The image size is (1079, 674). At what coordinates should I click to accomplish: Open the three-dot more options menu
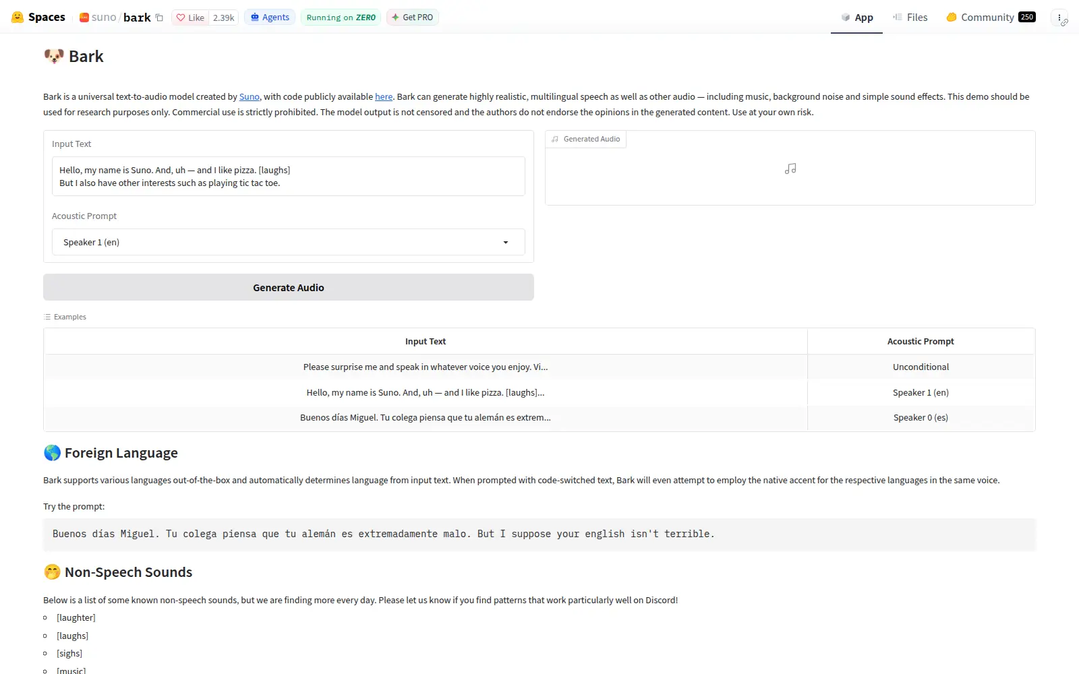pyautogui.click(x=1059, y=18)
